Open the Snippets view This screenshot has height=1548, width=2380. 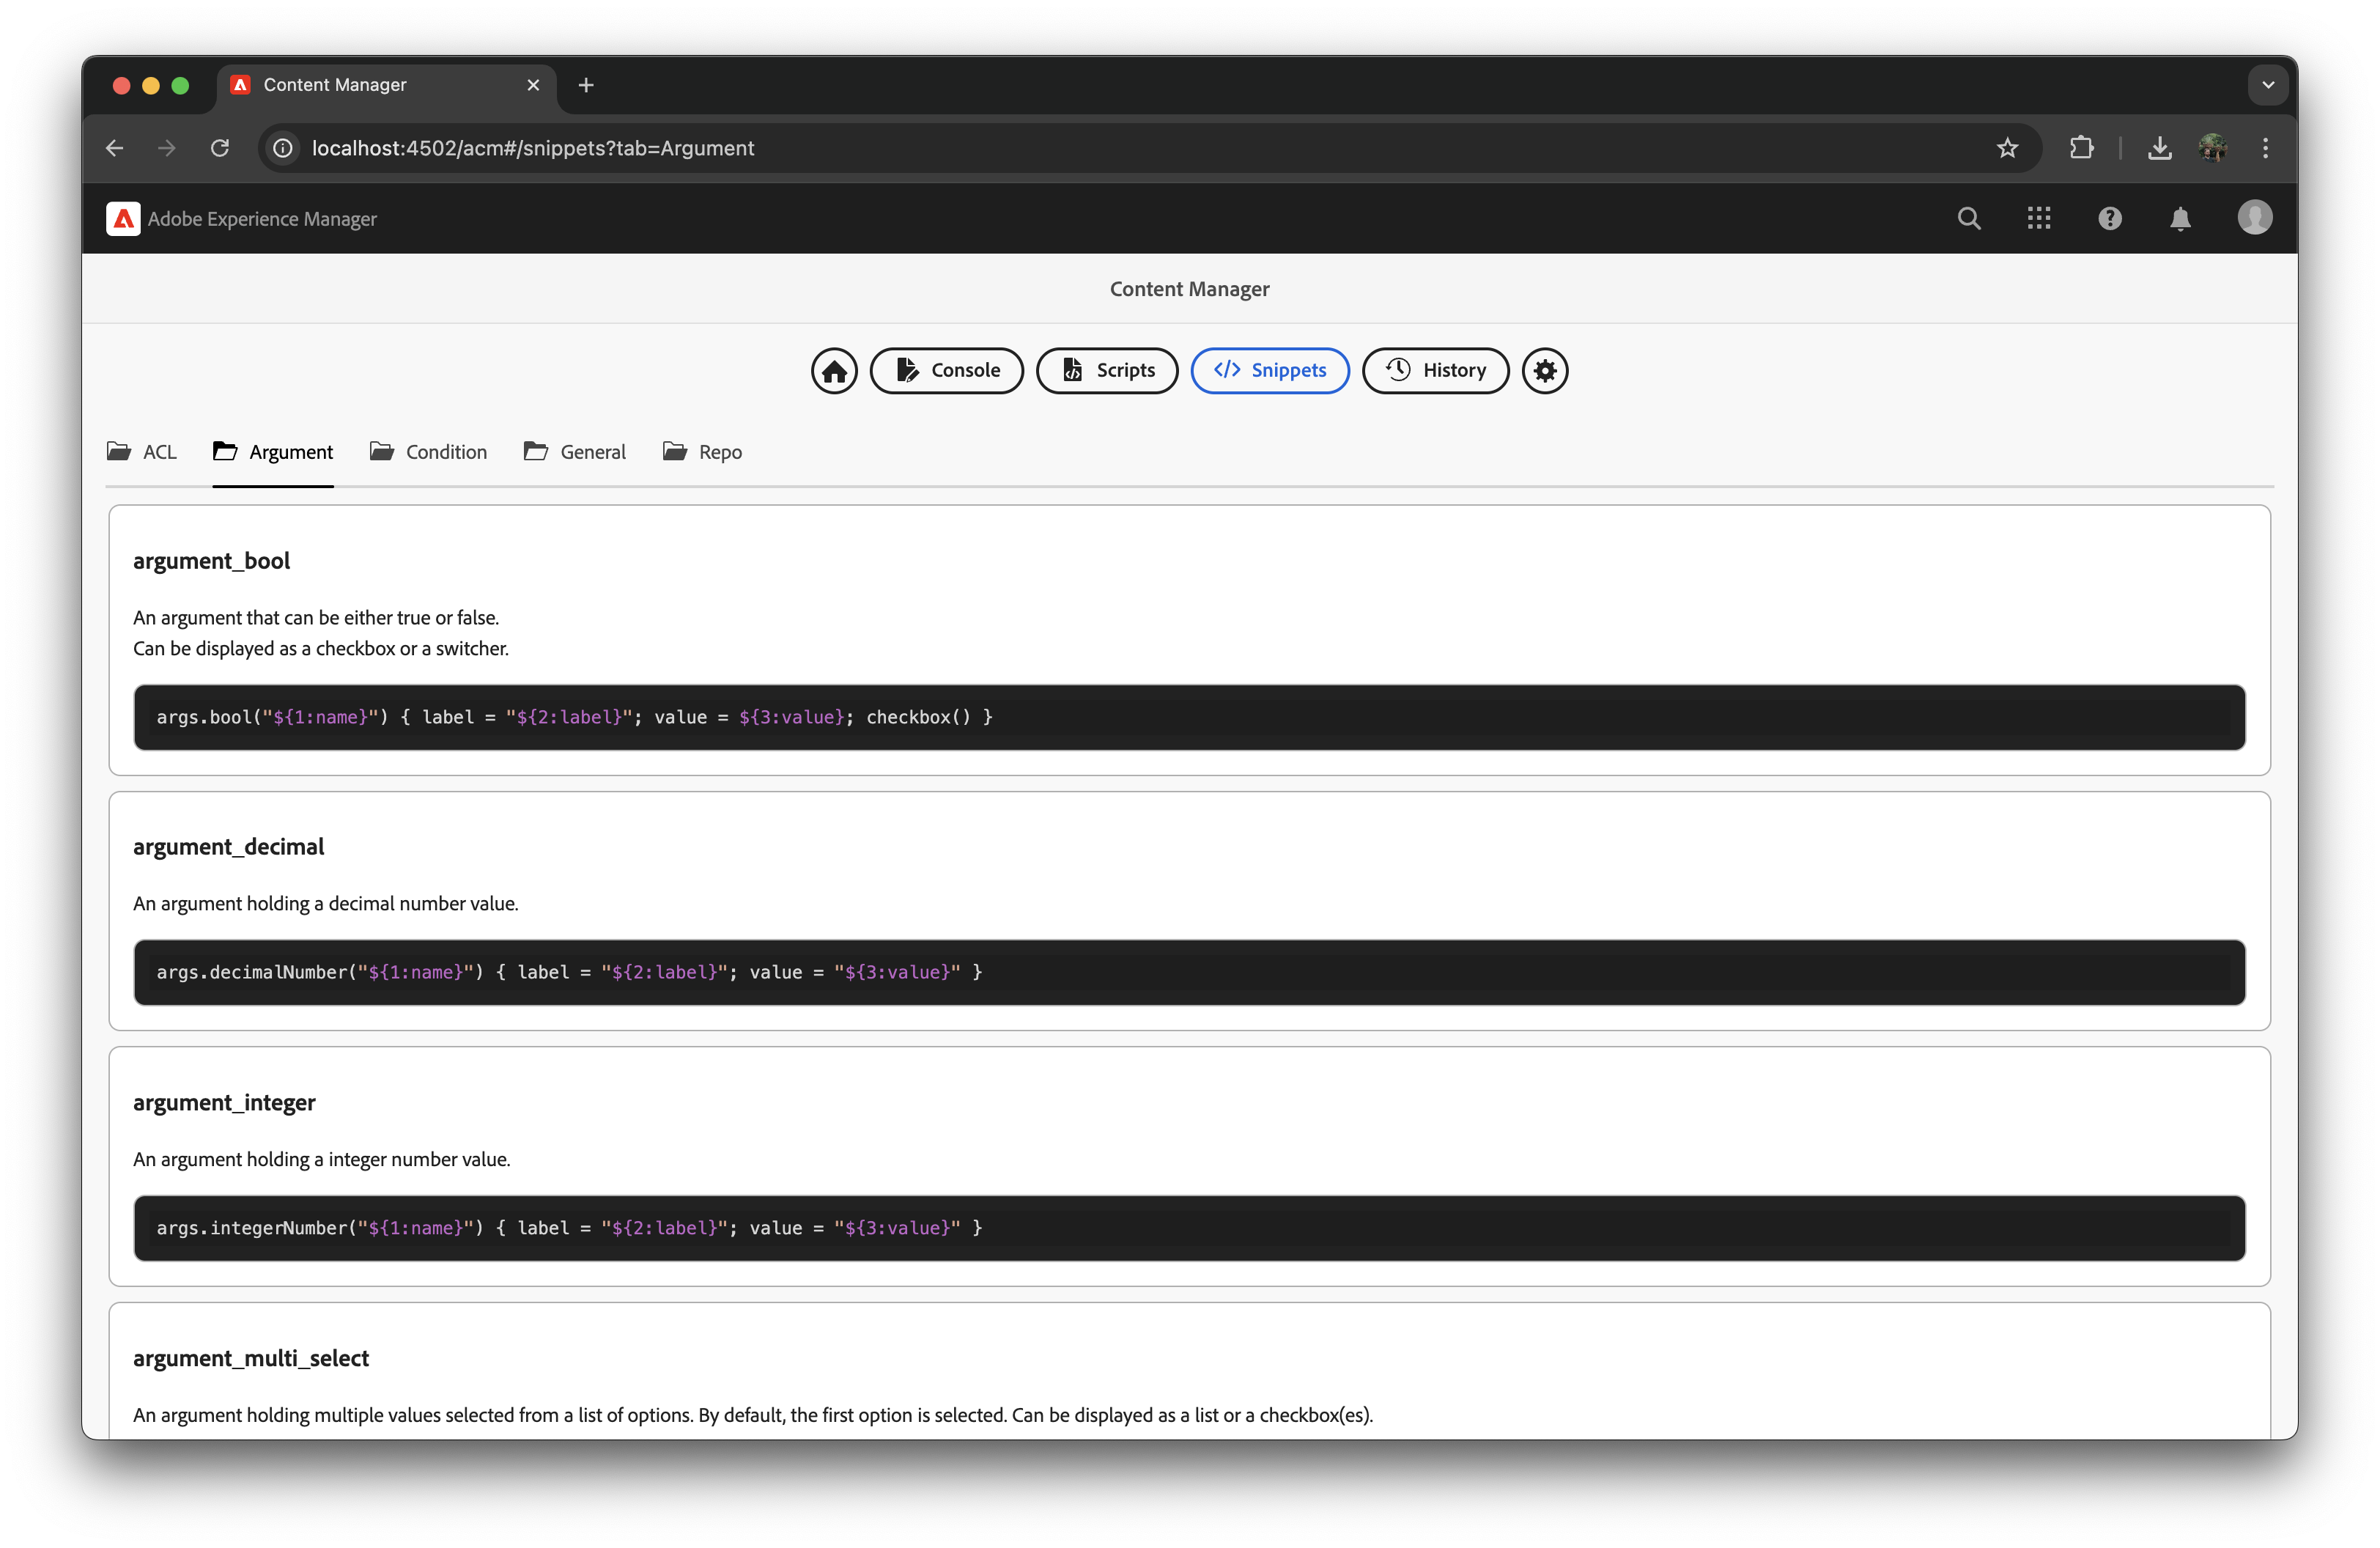(x=1270, y=371)
